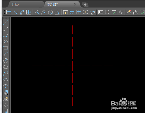The width and height of the screenshot is (145, 113).
Task: Select the Polygon tool
Action: (6, 42)
